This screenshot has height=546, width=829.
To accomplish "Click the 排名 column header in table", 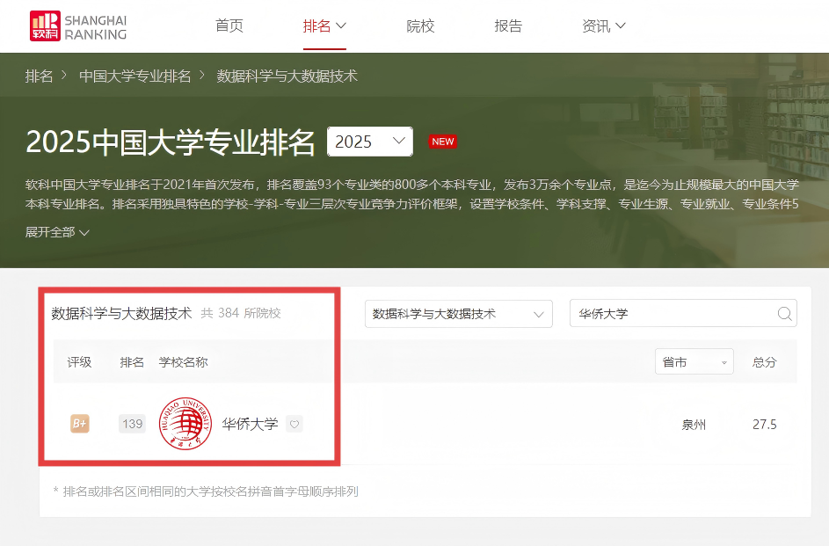I will (132, 362).
